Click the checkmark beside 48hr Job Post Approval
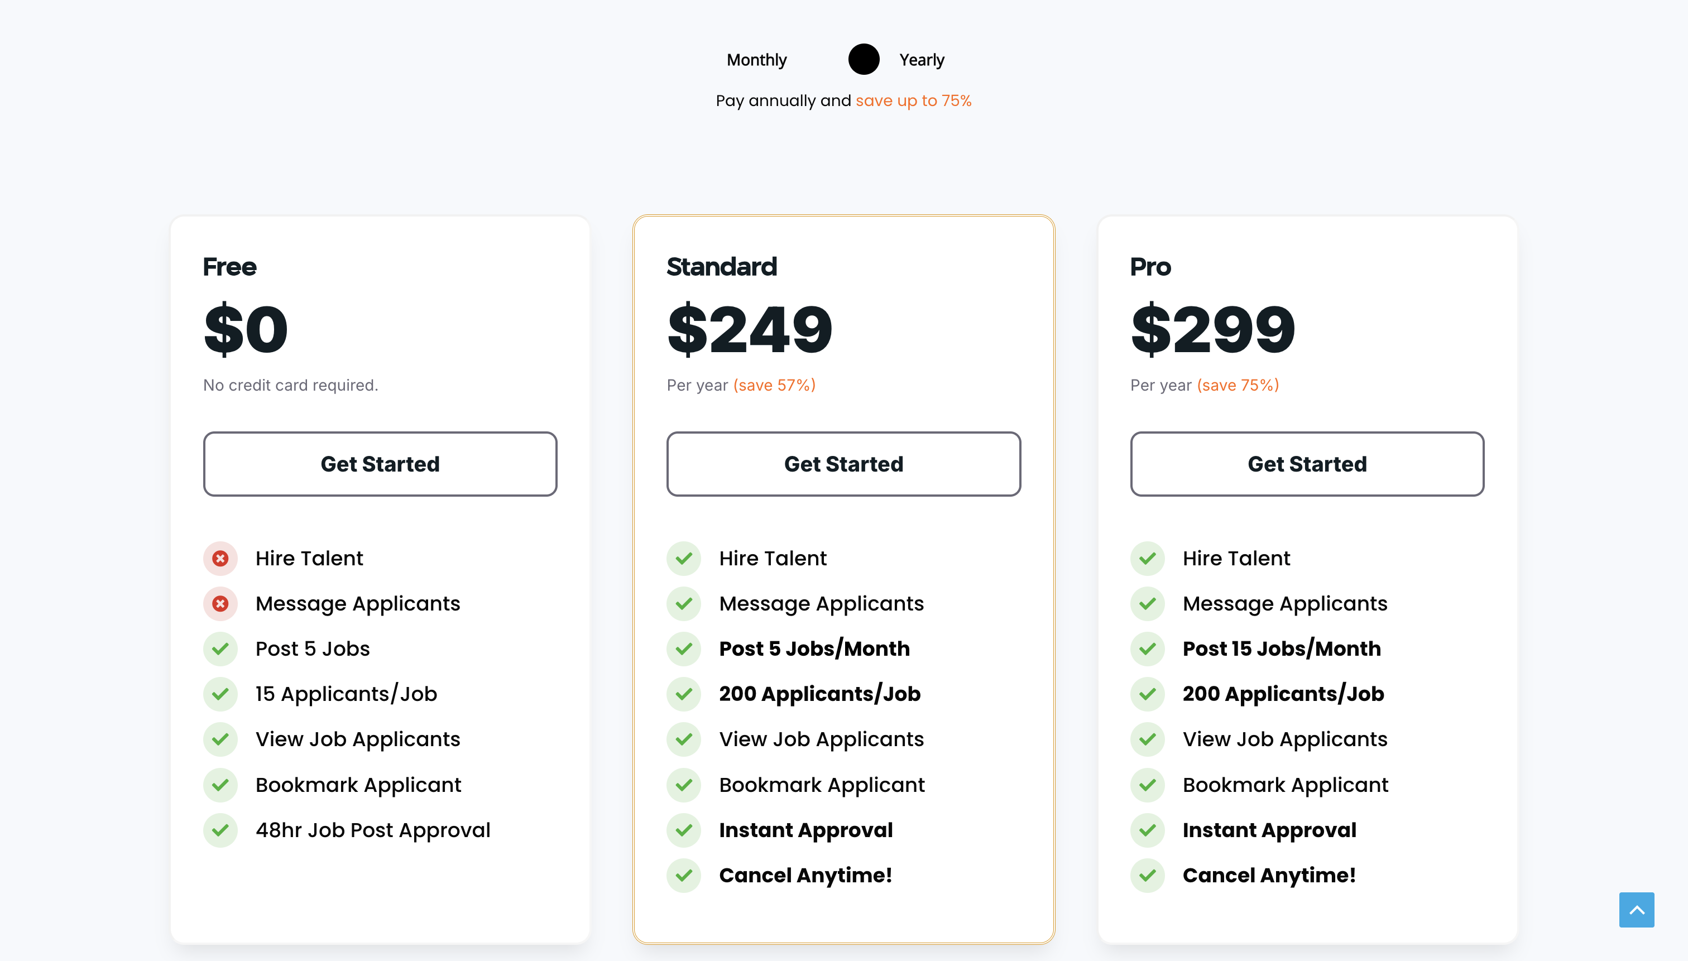The height and width of the screenshot is (961, 1688). (220, 830)
